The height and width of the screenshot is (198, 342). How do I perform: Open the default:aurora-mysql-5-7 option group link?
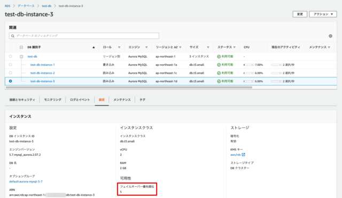(x=26, y=181)
